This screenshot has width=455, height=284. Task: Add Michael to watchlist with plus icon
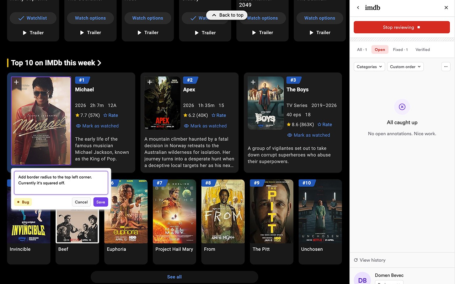pyautogui.click(x=16, y=82)
